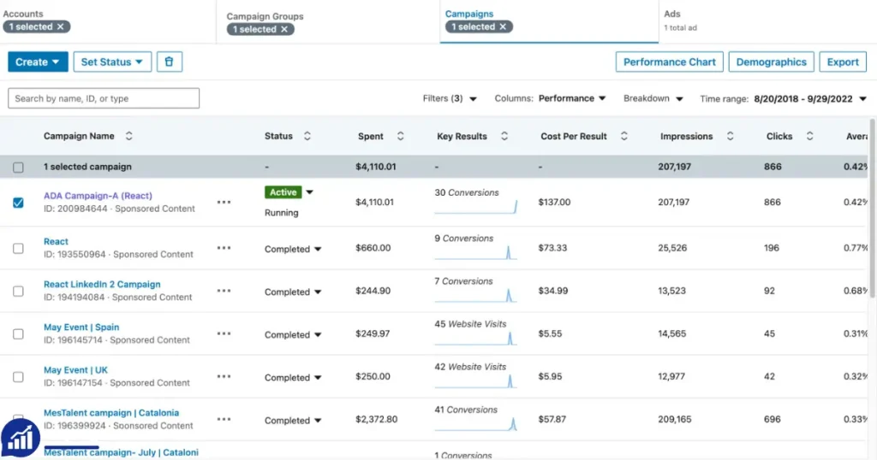Export the campaign data

click(x=843, y=62)
